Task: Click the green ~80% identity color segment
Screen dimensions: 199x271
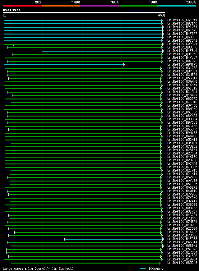Action: 138,6
